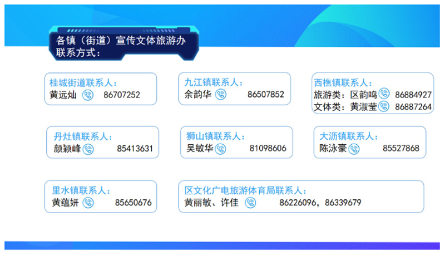Click phone icon next to 黄蕴妍
This screenshot has width=445, height=260.
tap(88, 203)
